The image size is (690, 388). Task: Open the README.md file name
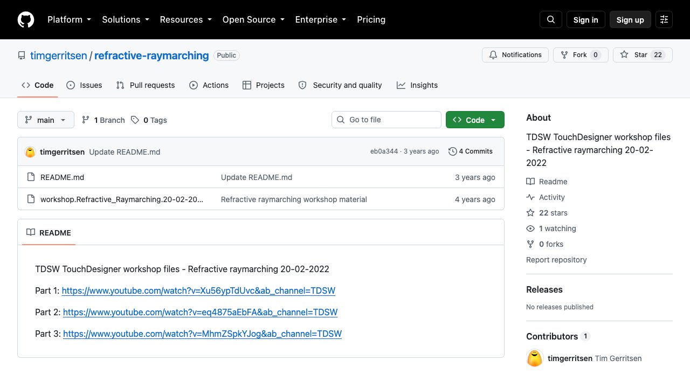[x=62, y=177]
